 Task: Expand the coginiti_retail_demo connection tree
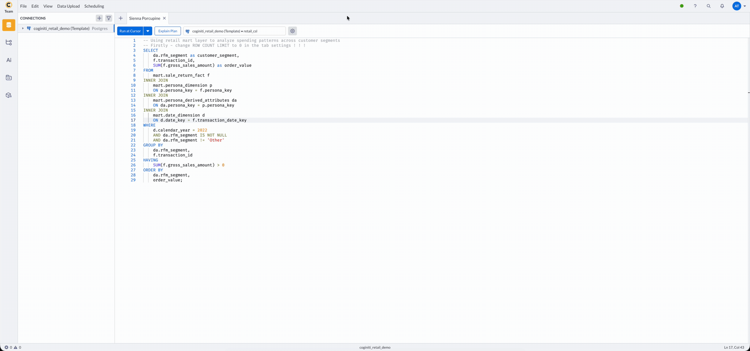point(23,29)
